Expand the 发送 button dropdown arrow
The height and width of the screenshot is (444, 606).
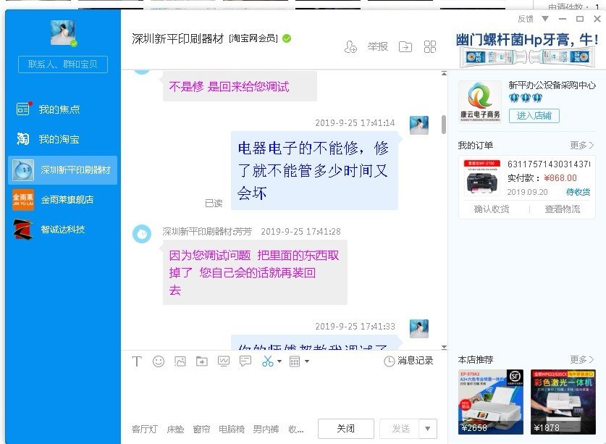click(x=426, y=428)
